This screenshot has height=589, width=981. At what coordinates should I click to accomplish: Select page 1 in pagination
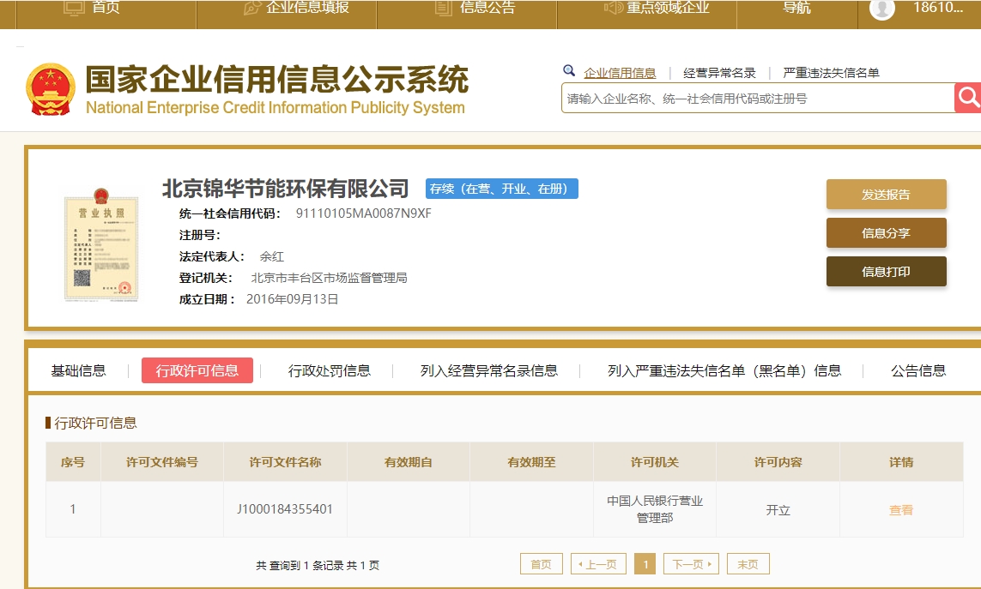[645, 564]
